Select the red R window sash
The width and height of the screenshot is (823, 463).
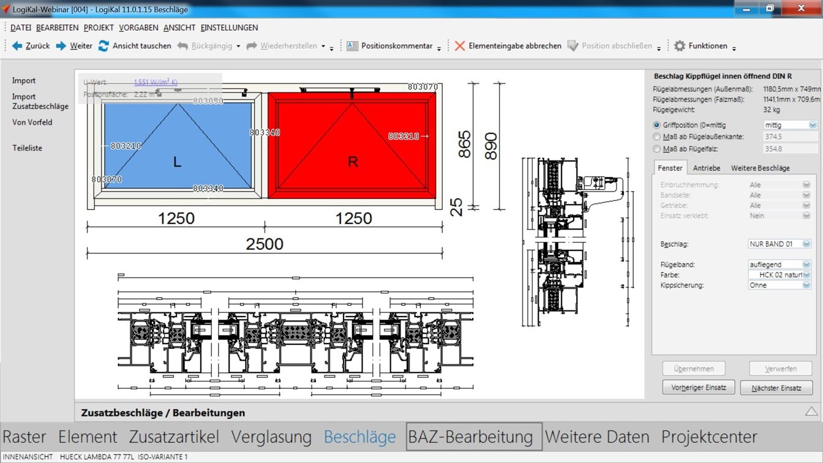pos(352,147)
